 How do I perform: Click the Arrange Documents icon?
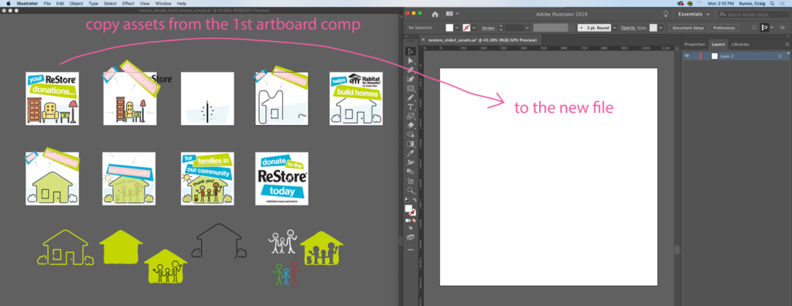449,14
